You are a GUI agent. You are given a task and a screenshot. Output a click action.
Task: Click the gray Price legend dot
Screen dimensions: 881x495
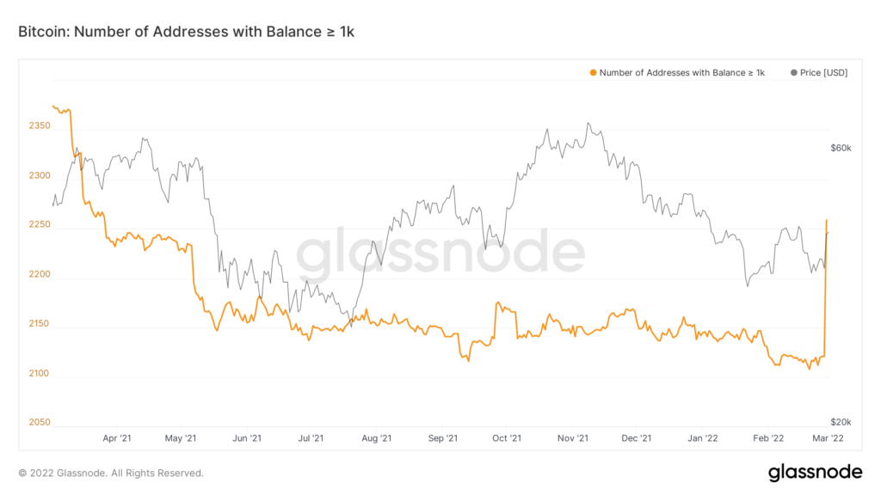[x=793, y=73]
